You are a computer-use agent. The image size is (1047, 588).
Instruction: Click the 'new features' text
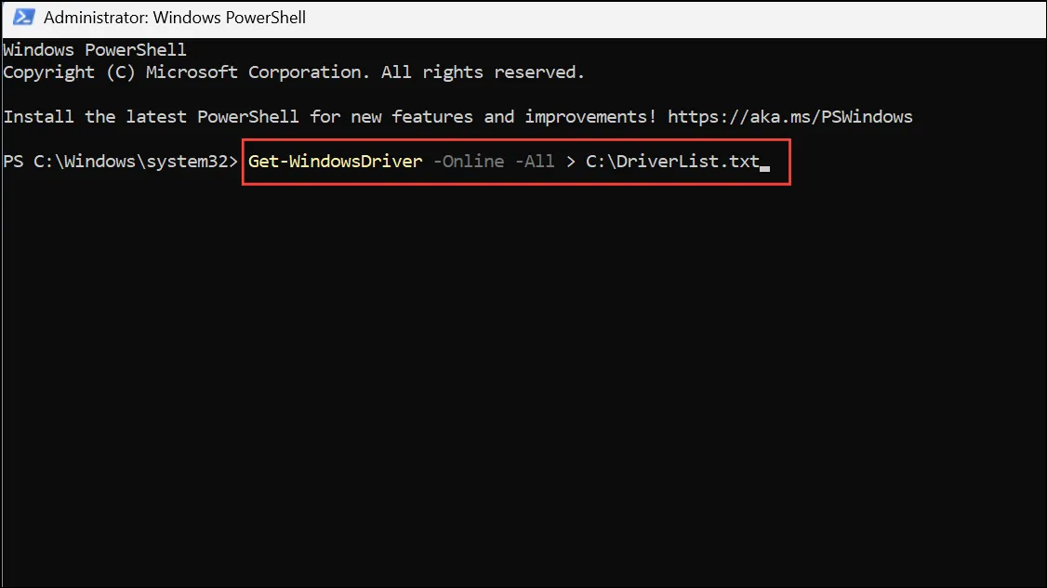click(412, 117)
